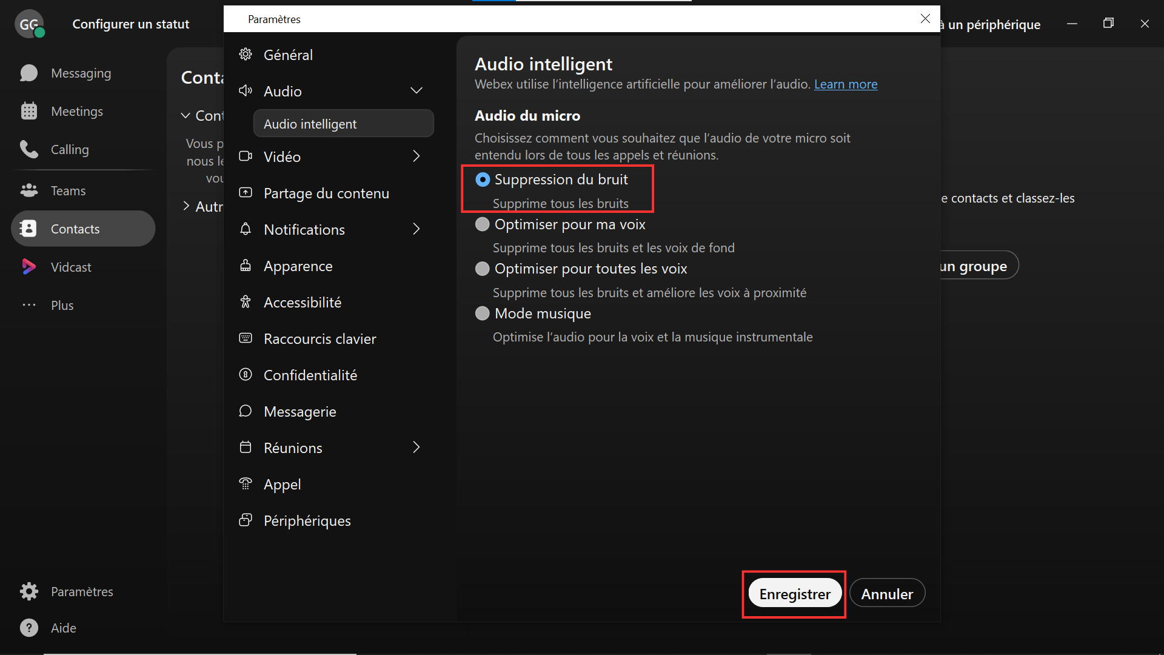
Task: Click the Contacts card icon in sidebar
Action: (x=28, y=229)
